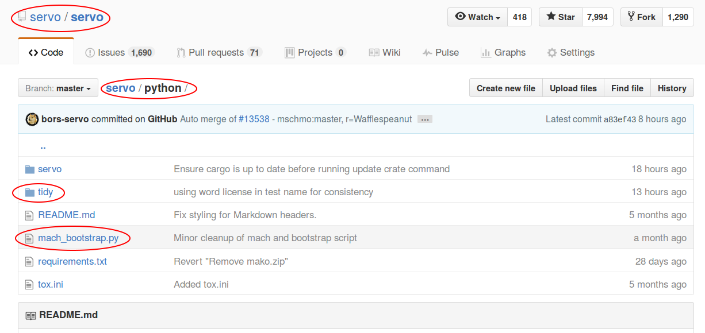The width and height of the screenshot is (705, 333).
Task: Click the 'a month ago' timestamp for mach_bootstrap.py
Action: 660,238
